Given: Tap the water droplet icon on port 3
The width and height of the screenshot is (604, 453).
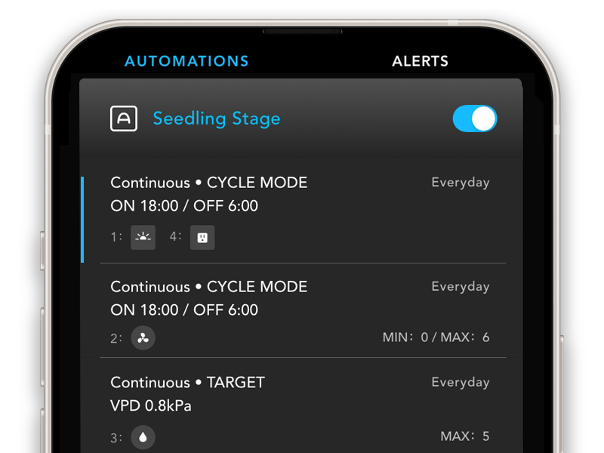Looking at the screenshot, I should [143, 436].
